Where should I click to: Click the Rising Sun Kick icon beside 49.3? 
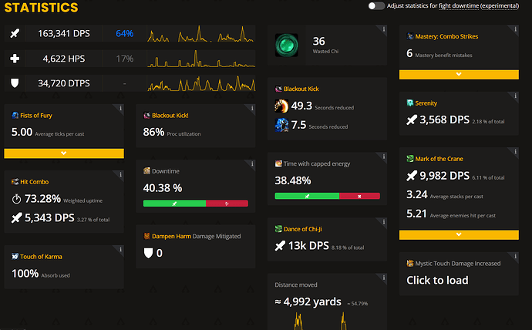pyautogui.click(x=281, y=106)
